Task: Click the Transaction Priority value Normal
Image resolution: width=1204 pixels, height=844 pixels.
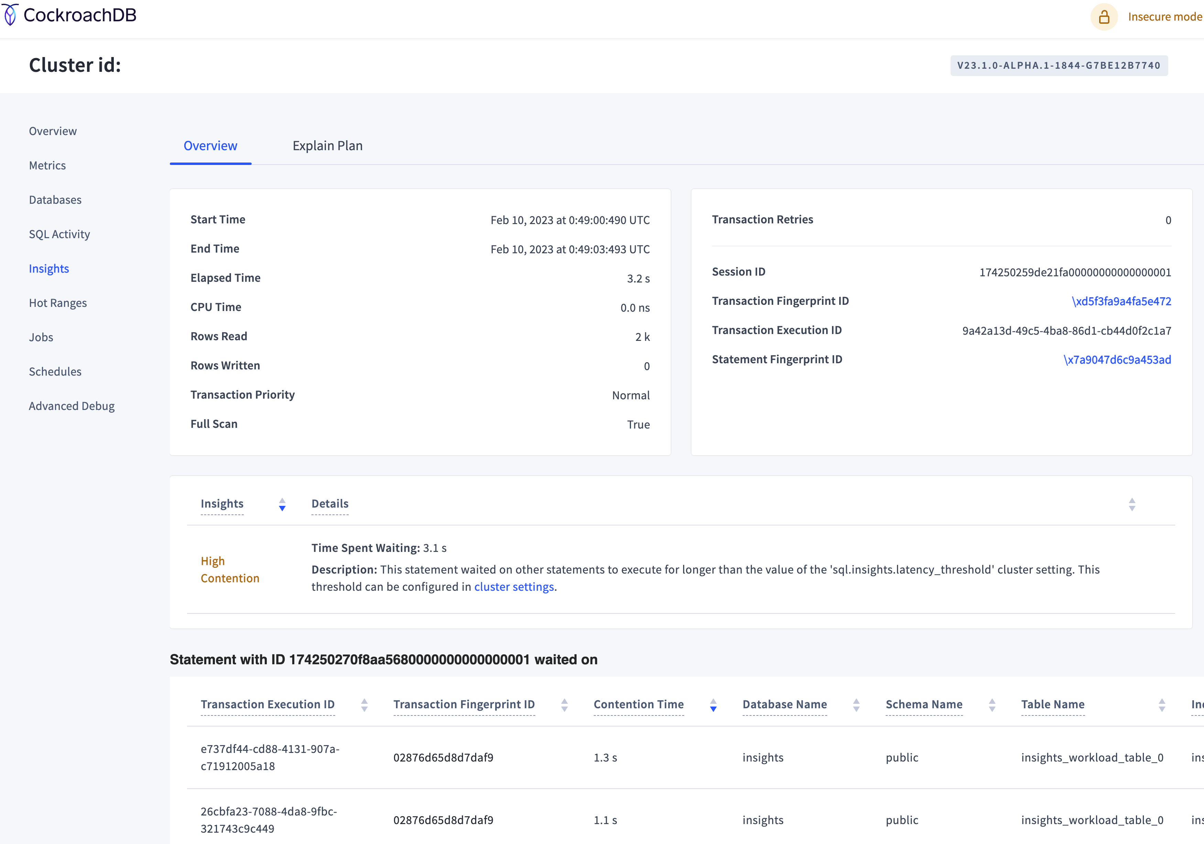Action: (631, 395)
